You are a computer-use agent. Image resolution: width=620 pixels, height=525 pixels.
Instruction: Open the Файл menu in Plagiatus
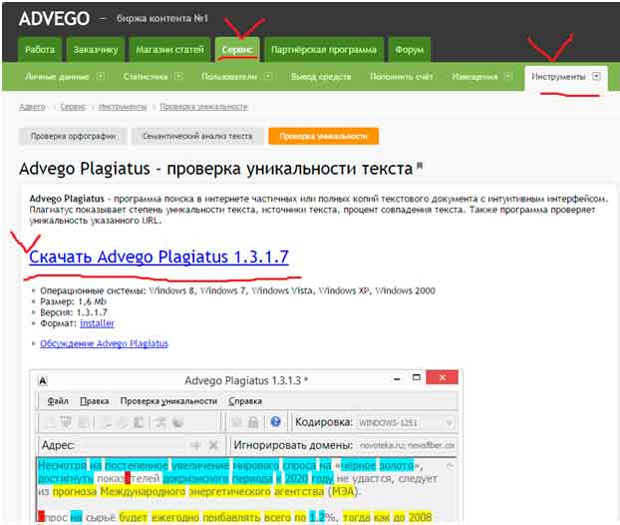pos(58,401)
